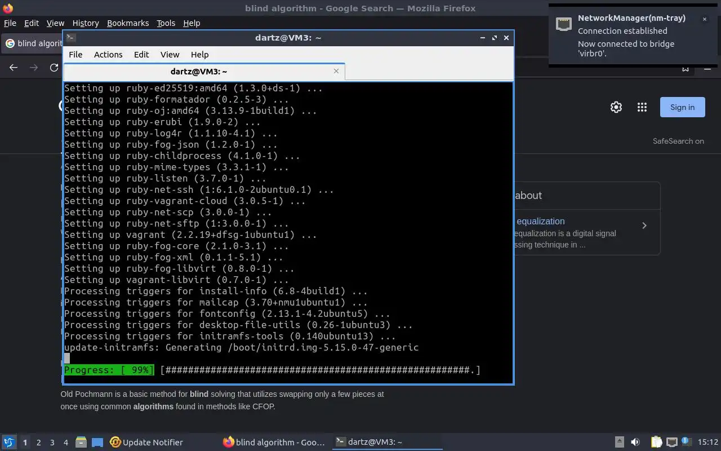The width and height of the screenshot is (721, 451).
Task: Go forward in Firefox
Action: coord(34,68)
